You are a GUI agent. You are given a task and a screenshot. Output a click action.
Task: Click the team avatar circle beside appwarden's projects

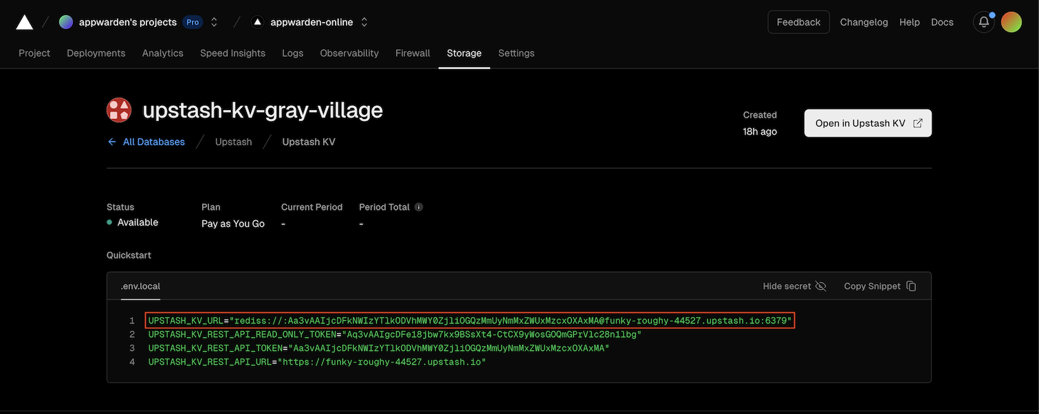[x=66, y=20]
